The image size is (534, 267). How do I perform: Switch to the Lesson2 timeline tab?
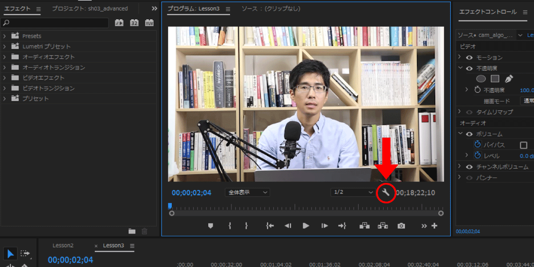click(x=63, y=246)
